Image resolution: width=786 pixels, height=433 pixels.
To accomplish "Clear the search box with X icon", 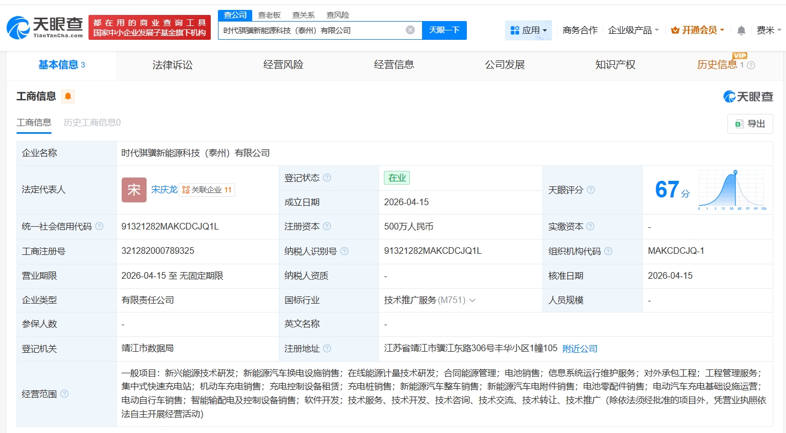I will (410, 30).
